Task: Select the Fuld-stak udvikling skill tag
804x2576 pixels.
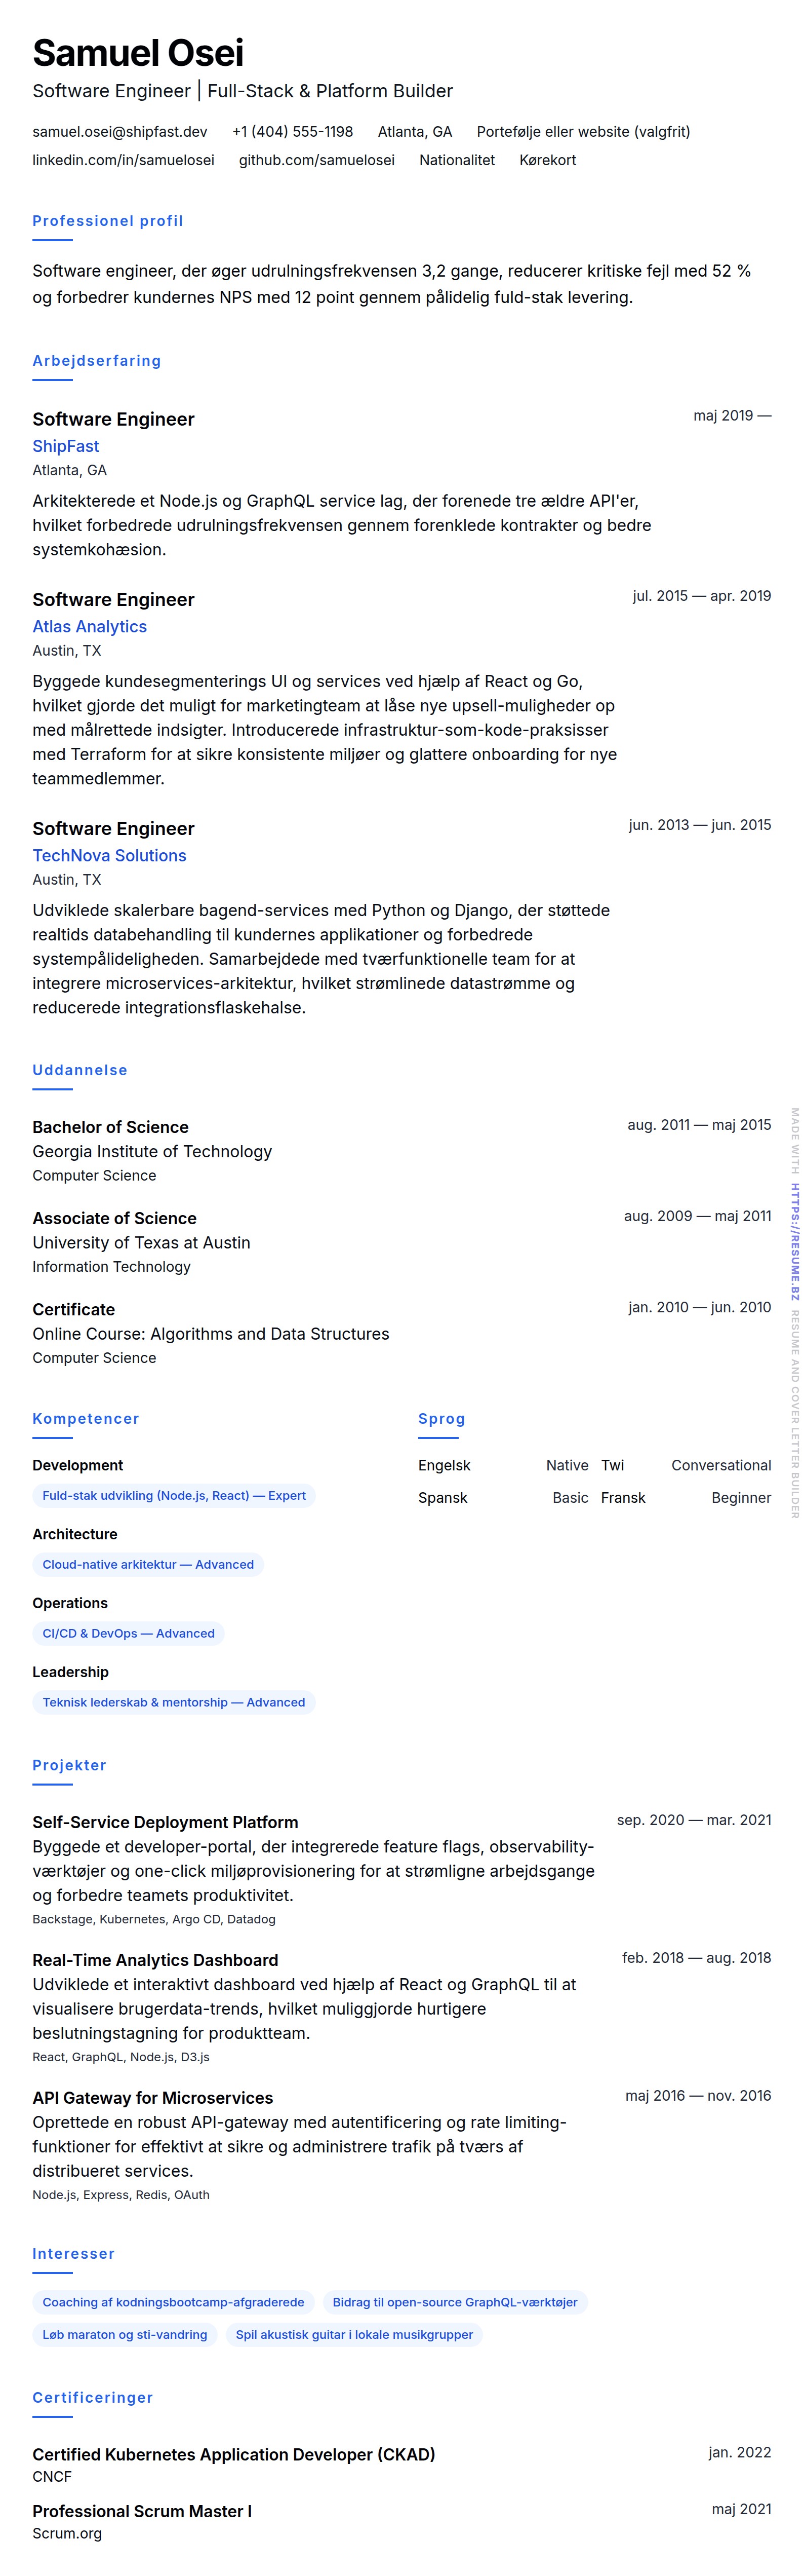Action: [174, 1496]
